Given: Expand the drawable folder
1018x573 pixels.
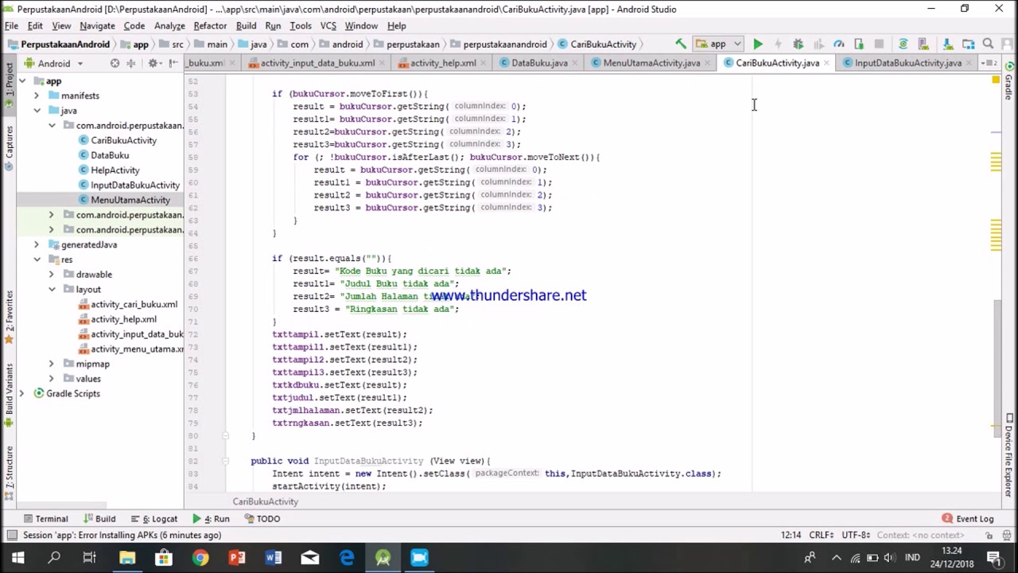Looking at the screenshot, I should tap(52, 275).
